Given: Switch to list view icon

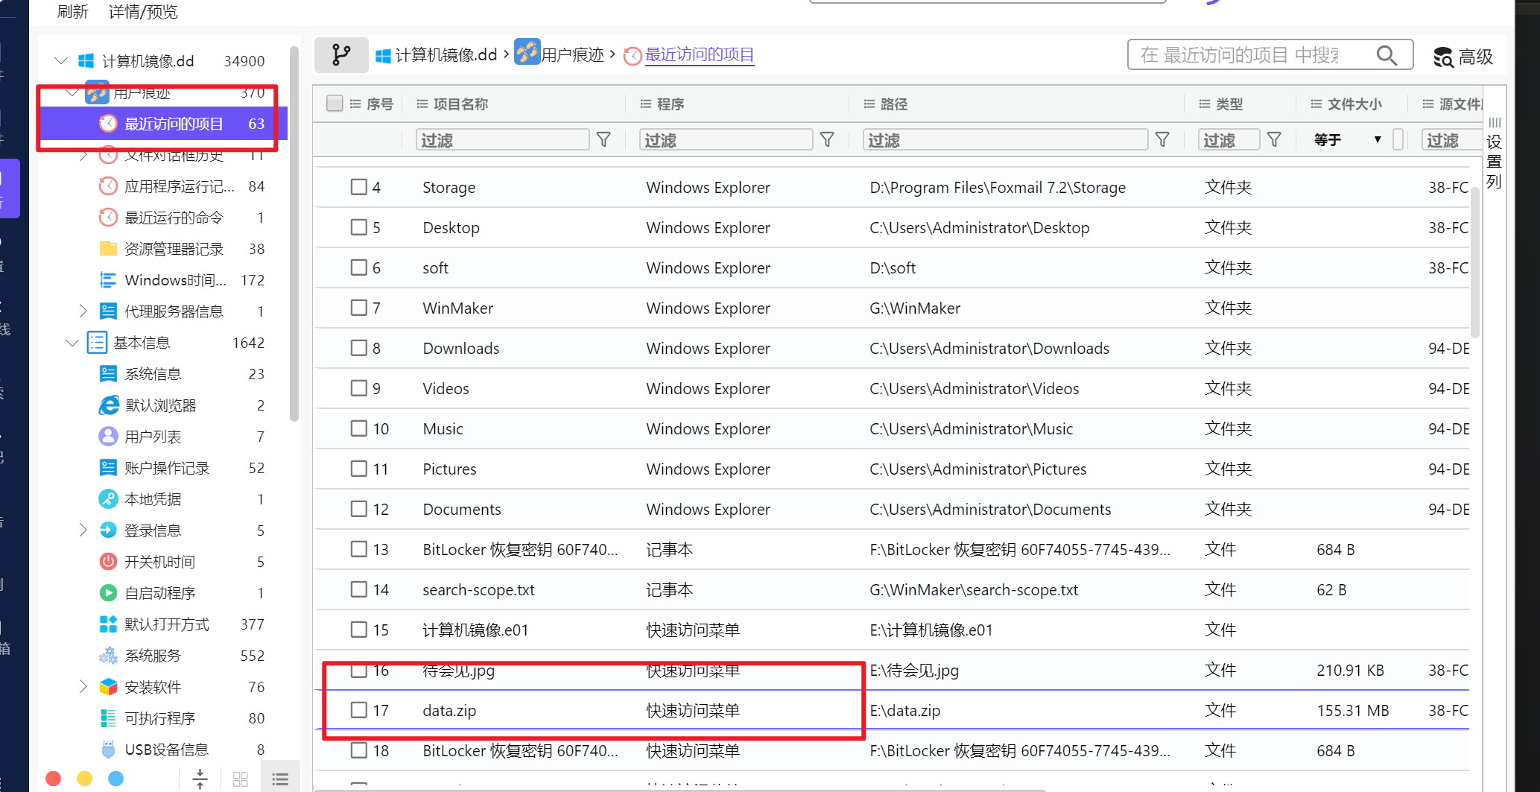Looking at the screenshot, I should coord(280,779).
